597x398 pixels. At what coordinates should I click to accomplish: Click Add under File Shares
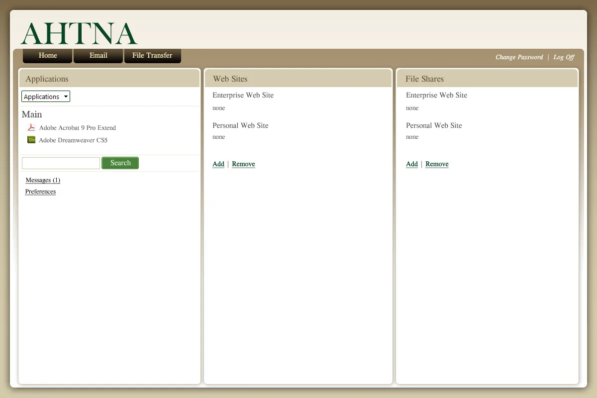[412, 164]
